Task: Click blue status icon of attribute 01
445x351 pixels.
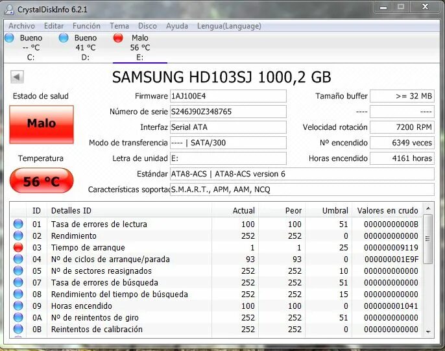Action: (18, 224)
